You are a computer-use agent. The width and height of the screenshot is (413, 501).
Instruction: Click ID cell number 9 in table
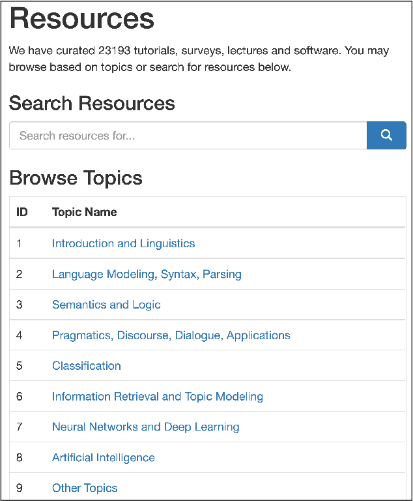tap(20, 488)
